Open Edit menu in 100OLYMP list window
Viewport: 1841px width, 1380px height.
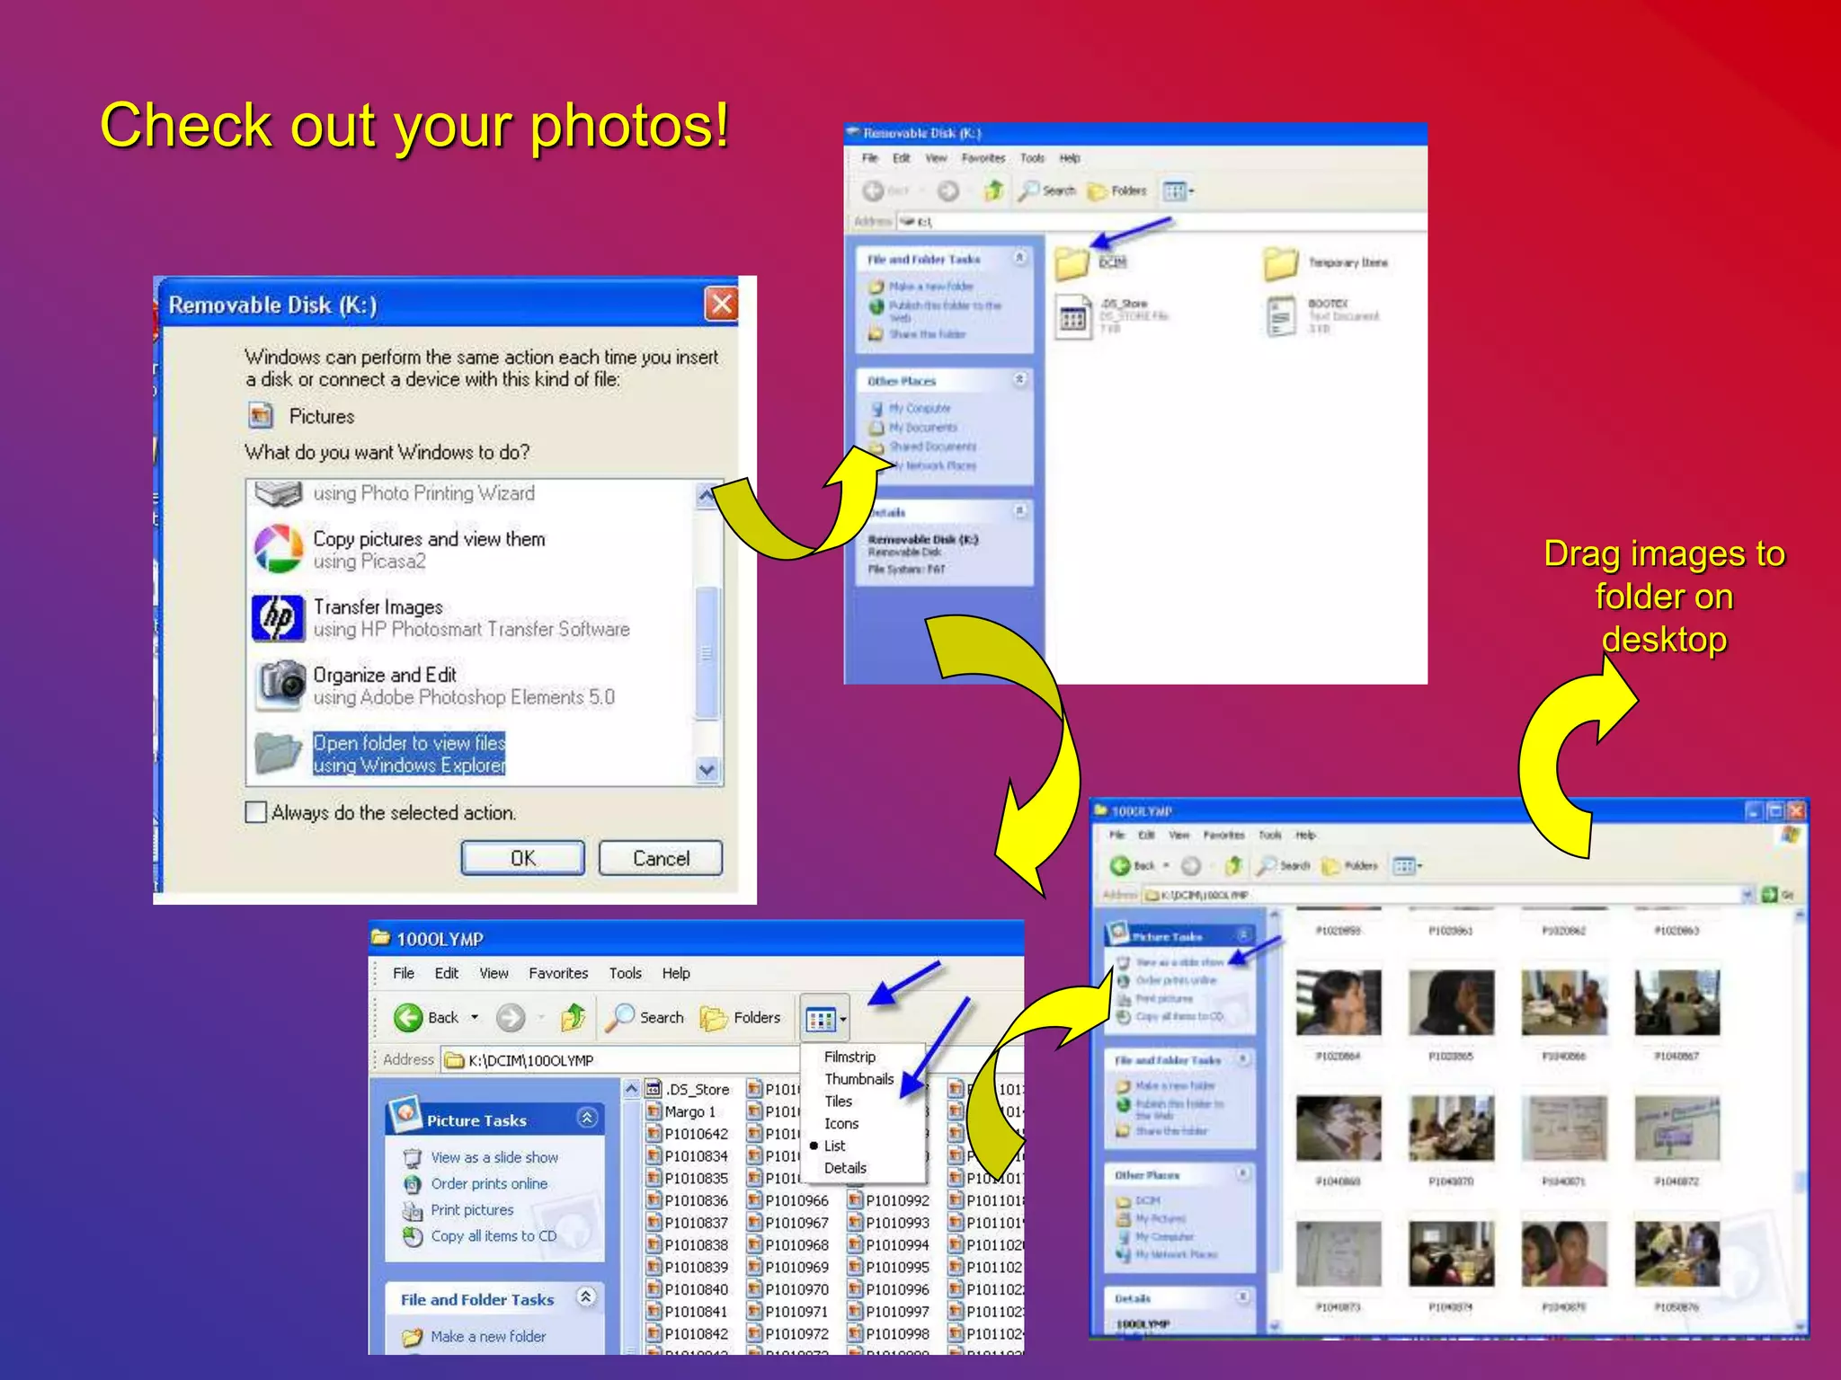(x=447, y=973)
